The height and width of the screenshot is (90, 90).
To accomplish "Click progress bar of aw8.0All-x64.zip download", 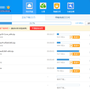I will [x=68, y=51].
